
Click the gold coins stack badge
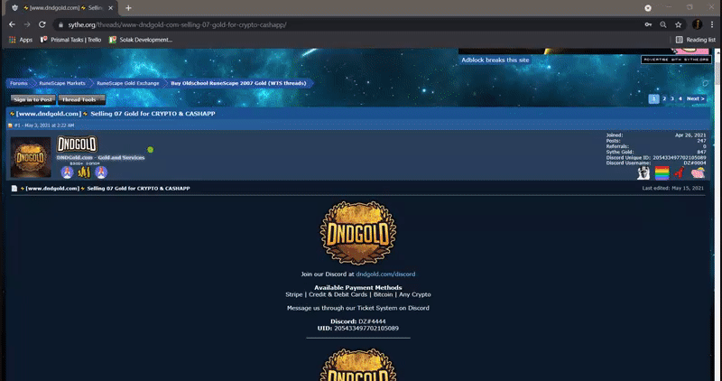click(x=84, y=172)
